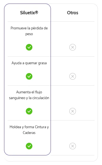Image resolution: width=102 pixels, height=165 pixels.
Task: Click the registered trademark symbol after Siluetix
Action: tap(36, 12)
